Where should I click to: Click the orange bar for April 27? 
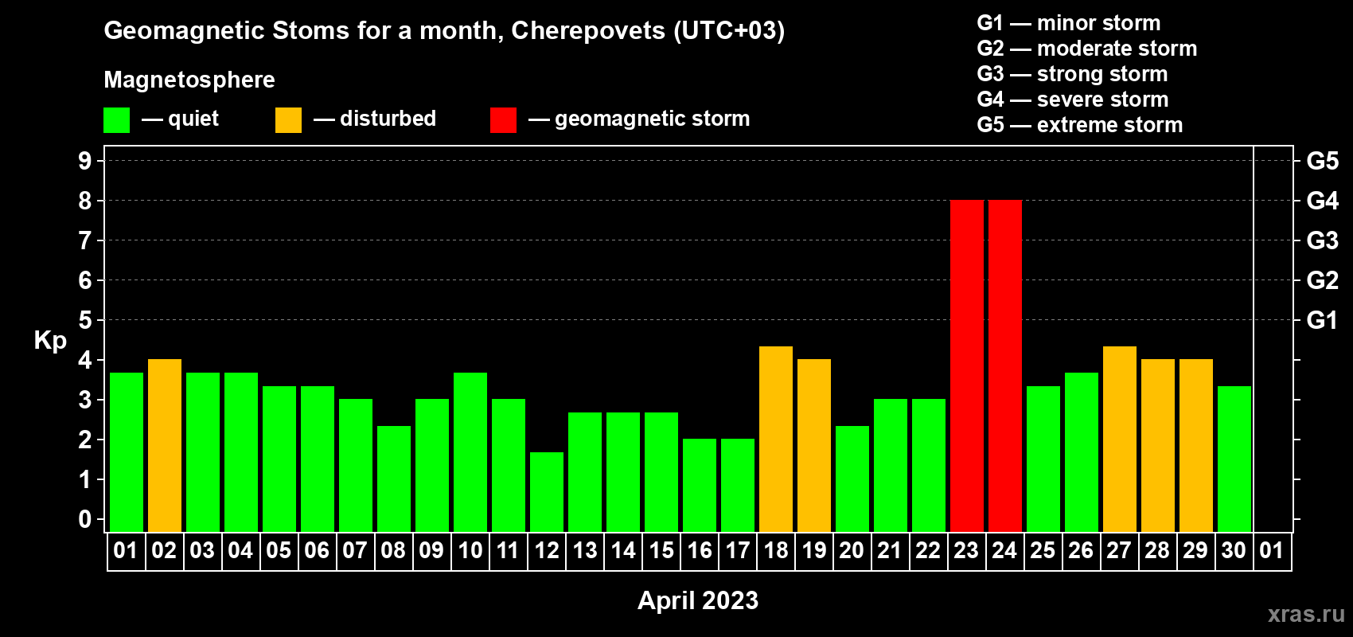[1120, 440]
